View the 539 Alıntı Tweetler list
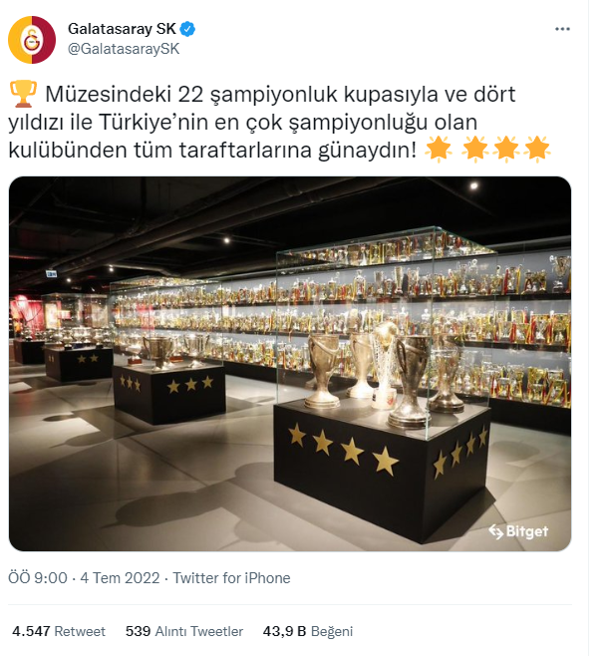The image size is (608, 656). (184, 631)
